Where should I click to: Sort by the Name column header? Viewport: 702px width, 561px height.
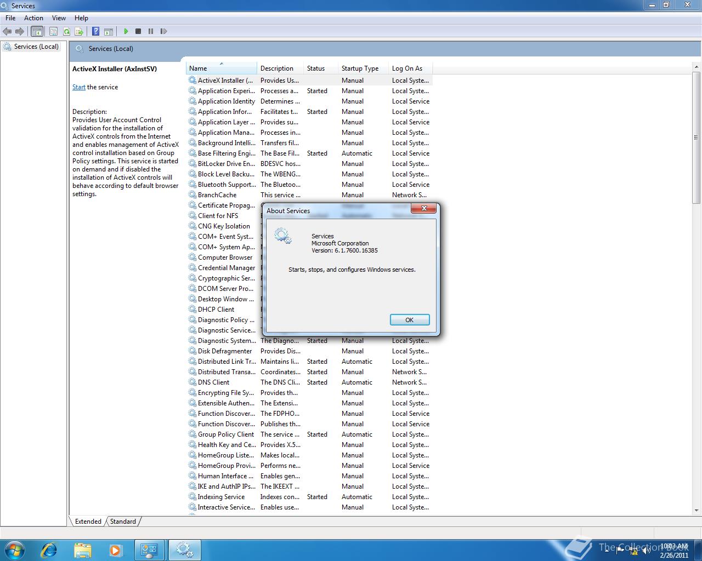pos(222,68)
